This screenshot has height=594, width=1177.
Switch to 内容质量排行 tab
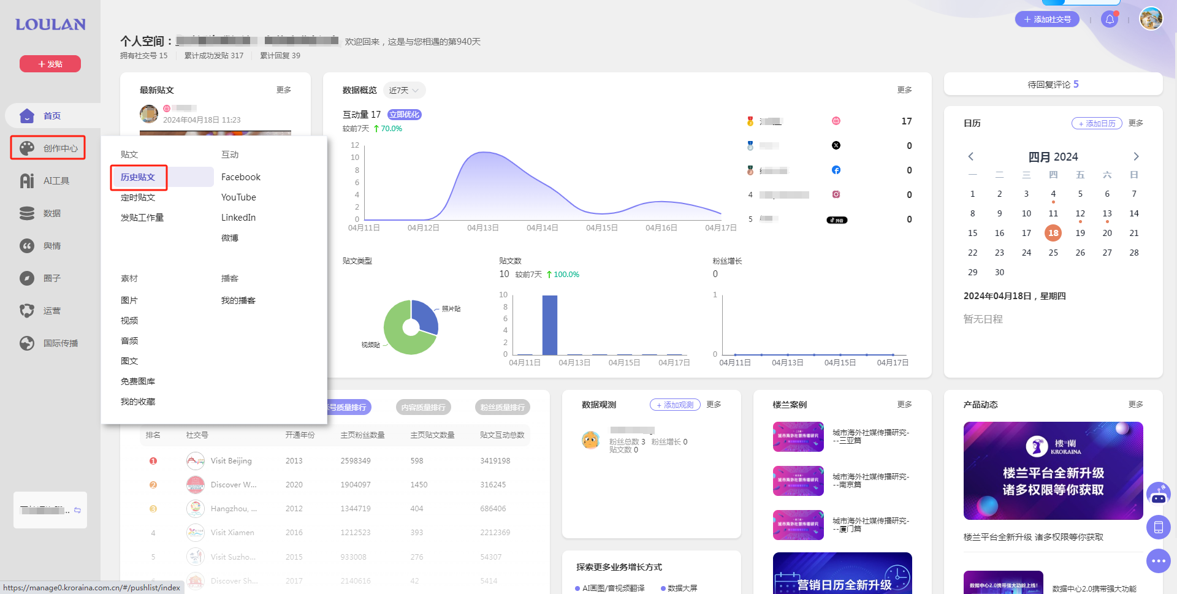tap(423, 408)
